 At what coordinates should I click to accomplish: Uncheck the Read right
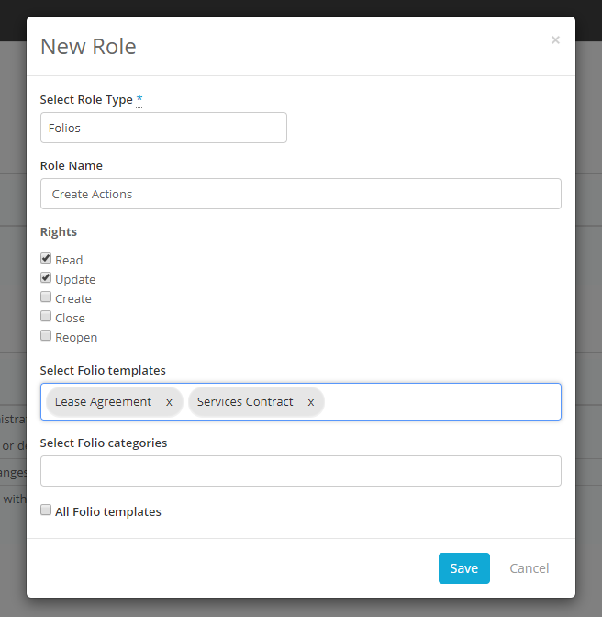(x=46, y=259)
